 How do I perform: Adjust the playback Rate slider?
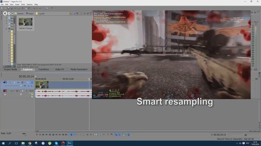click(x=24, y=133)
